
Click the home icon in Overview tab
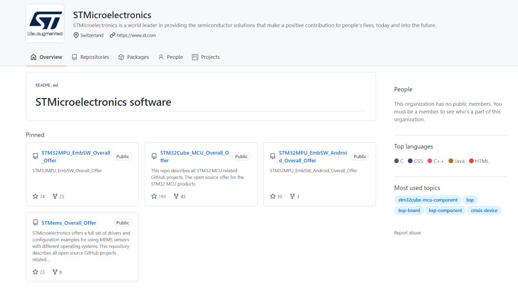[34, 57]
